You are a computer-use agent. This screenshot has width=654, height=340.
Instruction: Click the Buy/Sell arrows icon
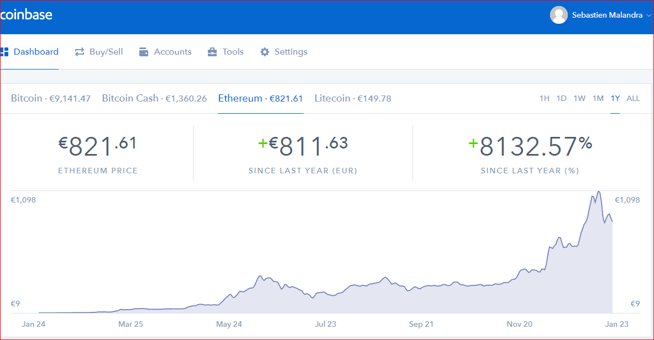80,52
